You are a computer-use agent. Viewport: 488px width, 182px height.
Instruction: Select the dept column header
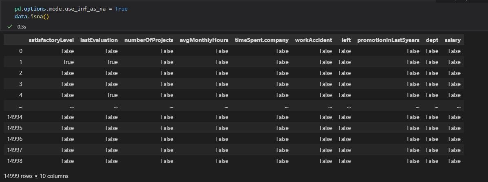(x=432, y=40)
